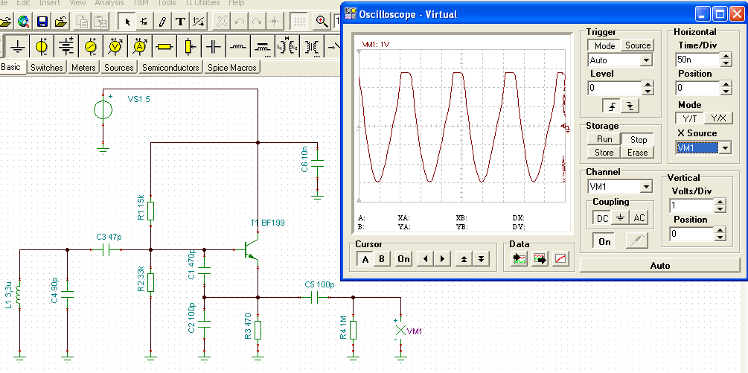
Task: Click the oscilloscope Auto button
Action: [659, 266]
